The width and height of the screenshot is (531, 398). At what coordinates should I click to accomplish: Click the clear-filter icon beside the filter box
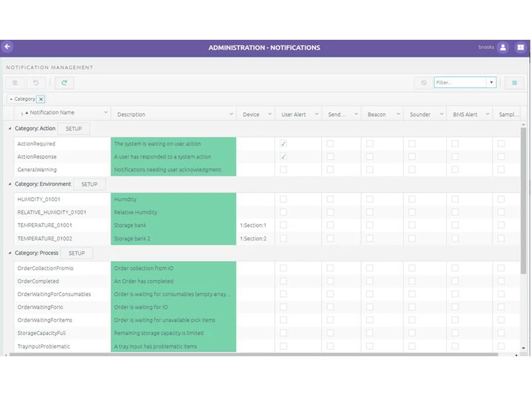(x=423, y=82)
